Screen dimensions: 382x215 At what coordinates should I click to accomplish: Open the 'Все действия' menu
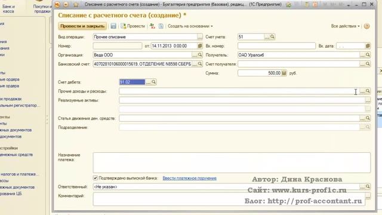pos(345,26)
